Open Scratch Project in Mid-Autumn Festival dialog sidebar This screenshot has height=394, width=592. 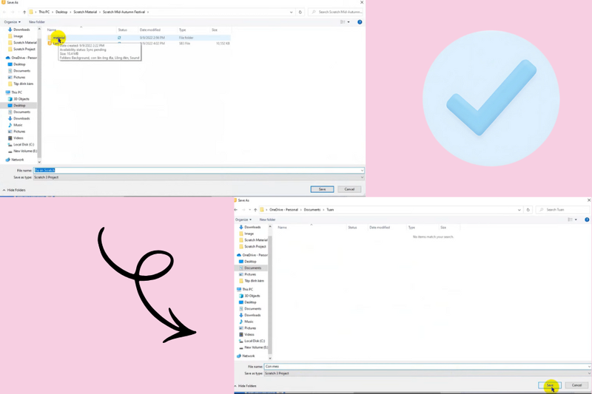click(24, 49)
